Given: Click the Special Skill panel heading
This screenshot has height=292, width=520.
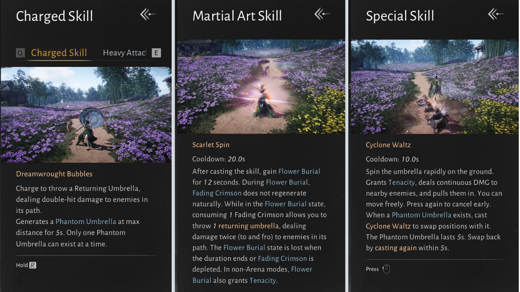Looking at the screenshot, I should click(400, 16).
